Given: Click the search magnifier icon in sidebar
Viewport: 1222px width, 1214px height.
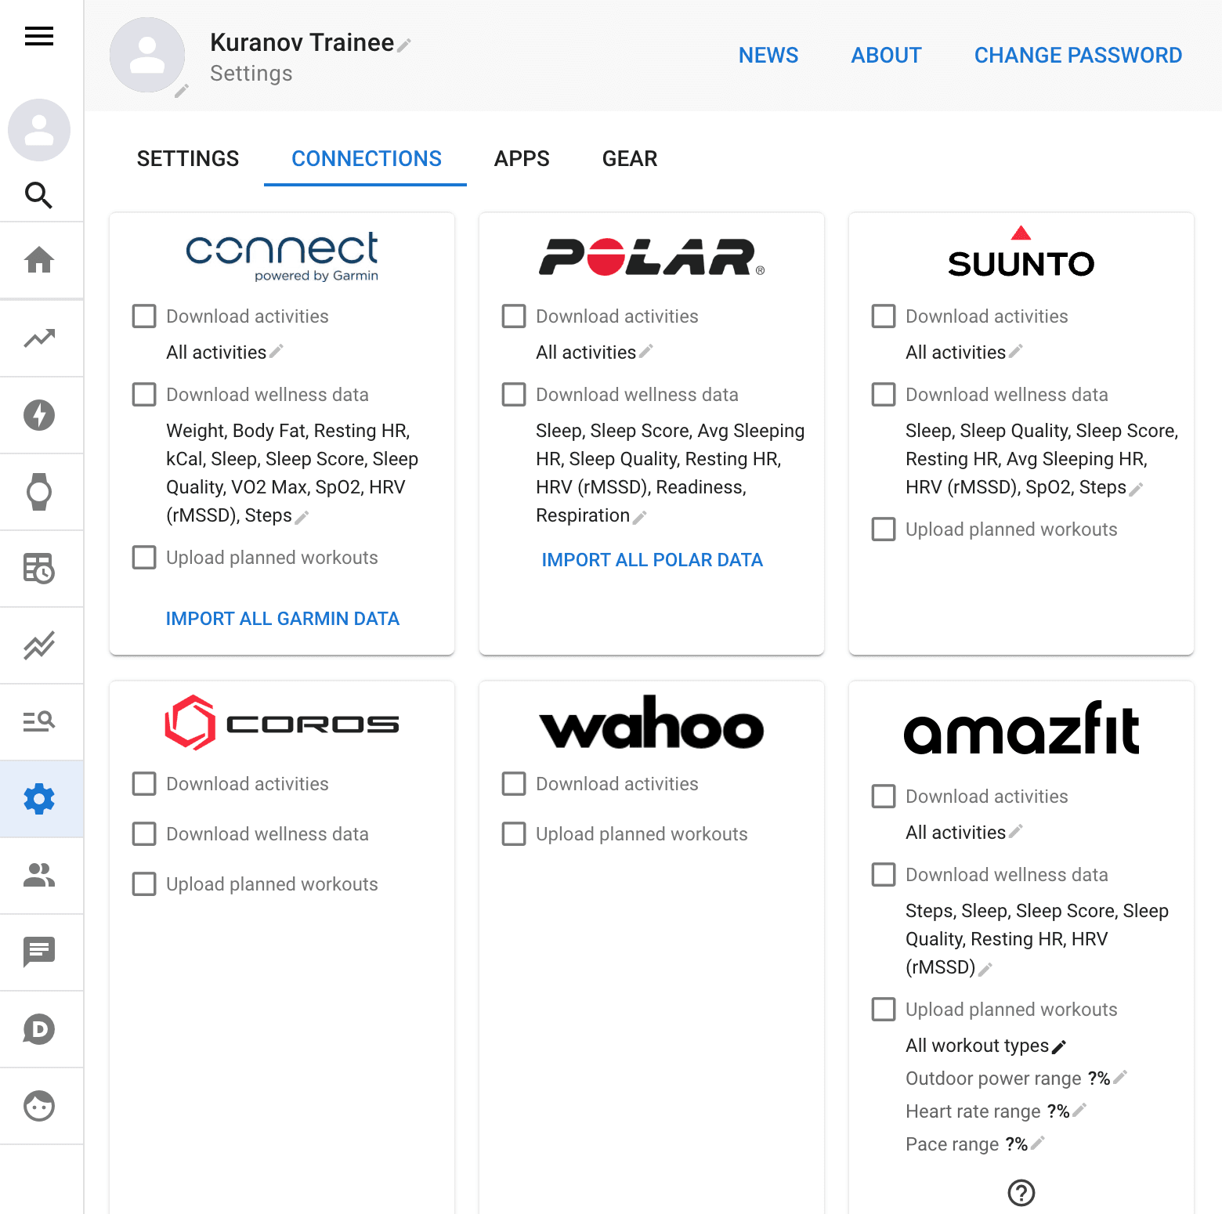Looking at the screenshot, I should [x=39, y=194].
